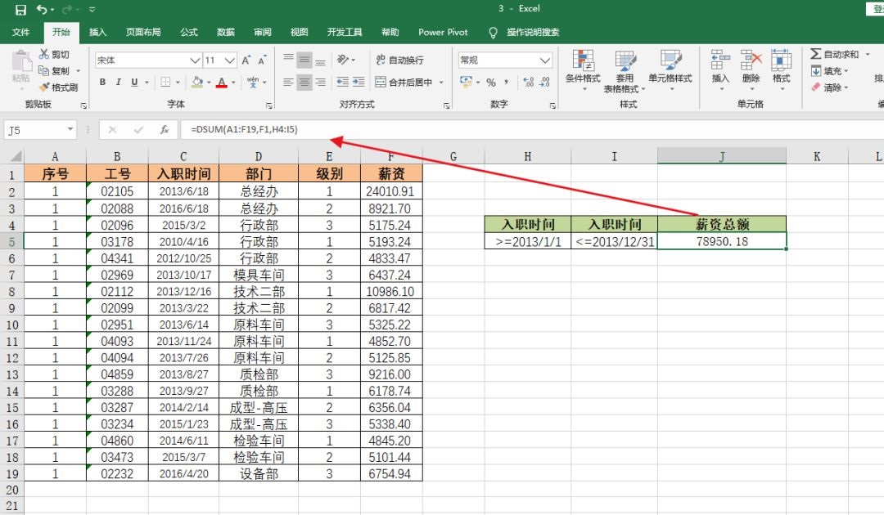Select cell H5 with >=2013/1/1

click(x=528, y=241)
